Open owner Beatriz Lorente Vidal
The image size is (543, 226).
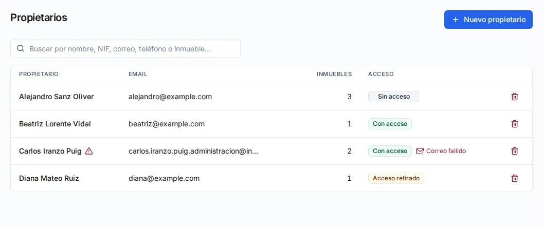55,124
